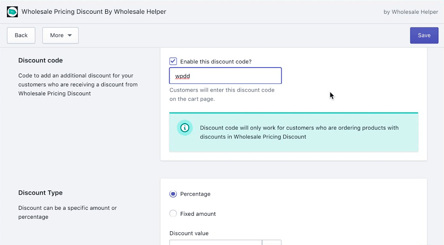Click the suffix box beside Discount value field
This screenshot has width=444, height=245.
(272, 242)
